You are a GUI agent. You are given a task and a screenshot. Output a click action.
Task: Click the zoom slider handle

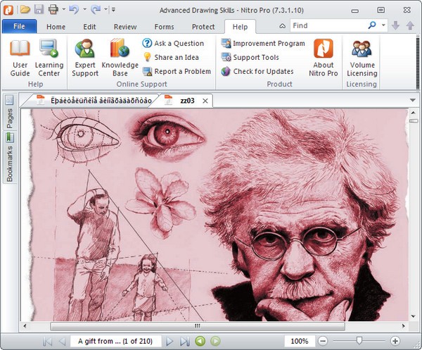[359, 341]
